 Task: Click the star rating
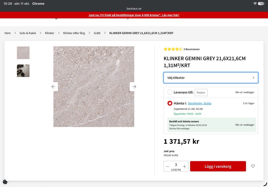point(173,49)
